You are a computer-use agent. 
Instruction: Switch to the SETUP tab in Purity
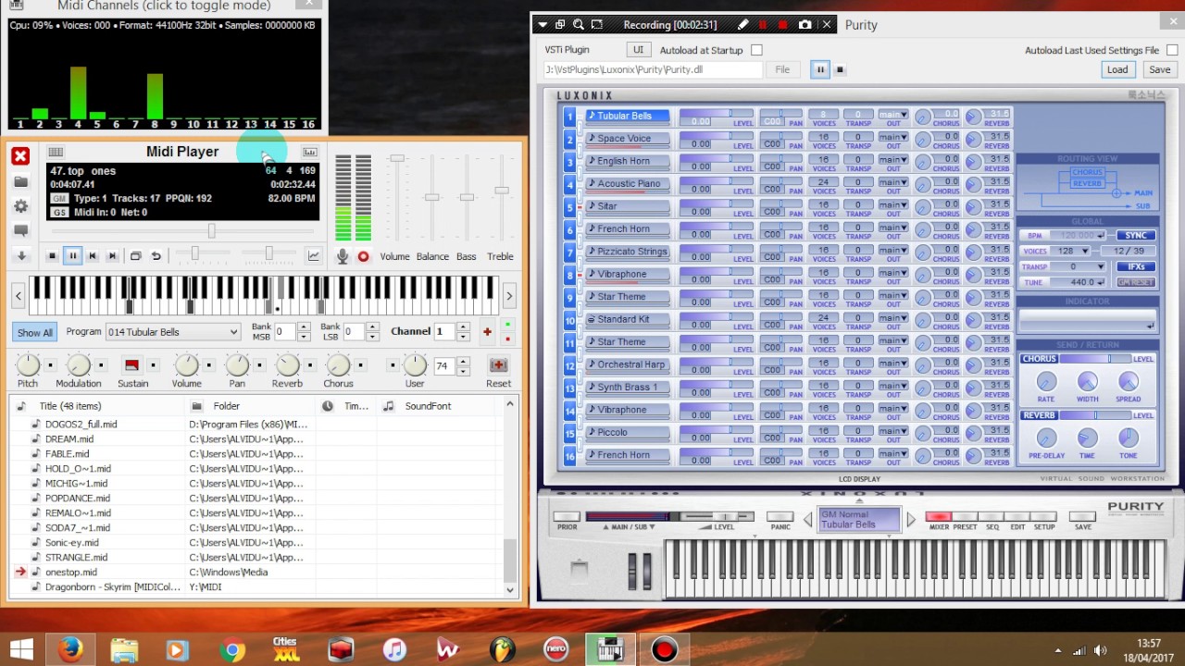point(1044,517)
